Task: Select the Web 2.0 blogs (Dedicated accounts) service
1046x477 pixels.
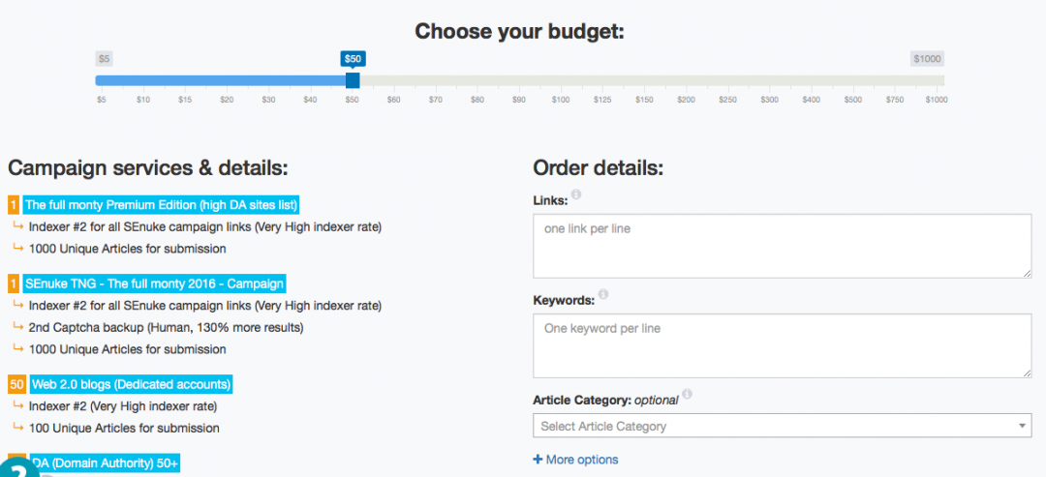Action: [x=131, y=384]
